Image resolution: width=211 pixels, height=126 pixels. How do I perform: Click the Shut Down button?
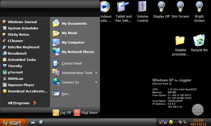[86, 113]
